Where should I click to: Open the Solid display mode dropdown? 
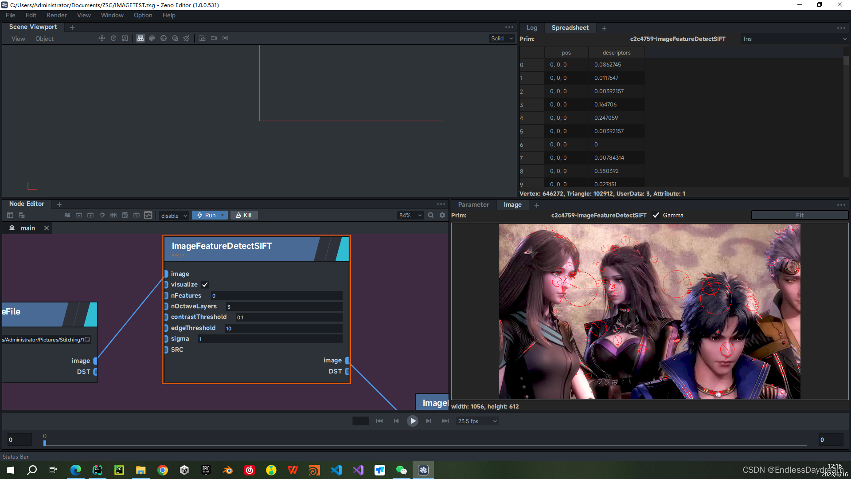pyautogui.click(x=501, y=38)
